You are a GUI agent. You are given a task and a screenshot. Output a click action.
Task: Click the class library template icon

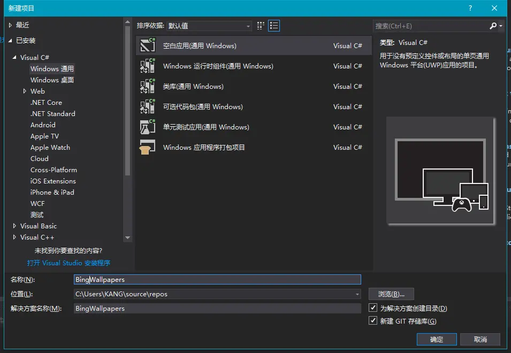point(148,86)
